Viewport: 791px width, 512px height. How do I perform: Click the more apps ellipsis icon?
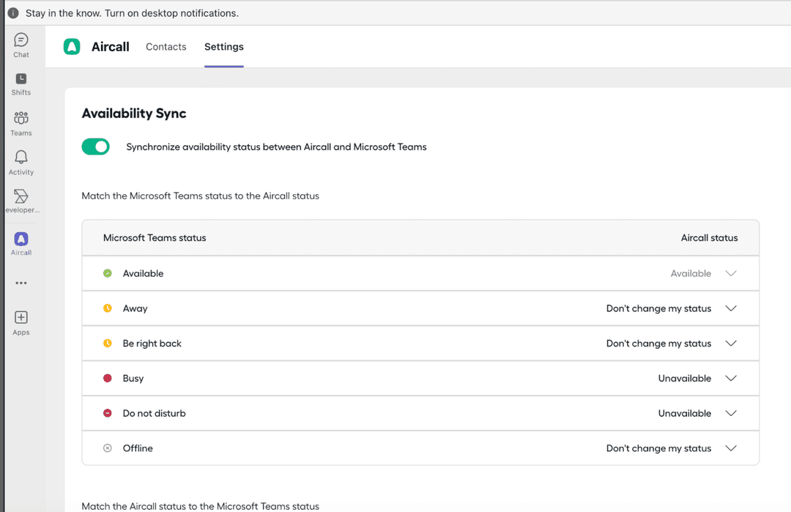click(21, 283)
